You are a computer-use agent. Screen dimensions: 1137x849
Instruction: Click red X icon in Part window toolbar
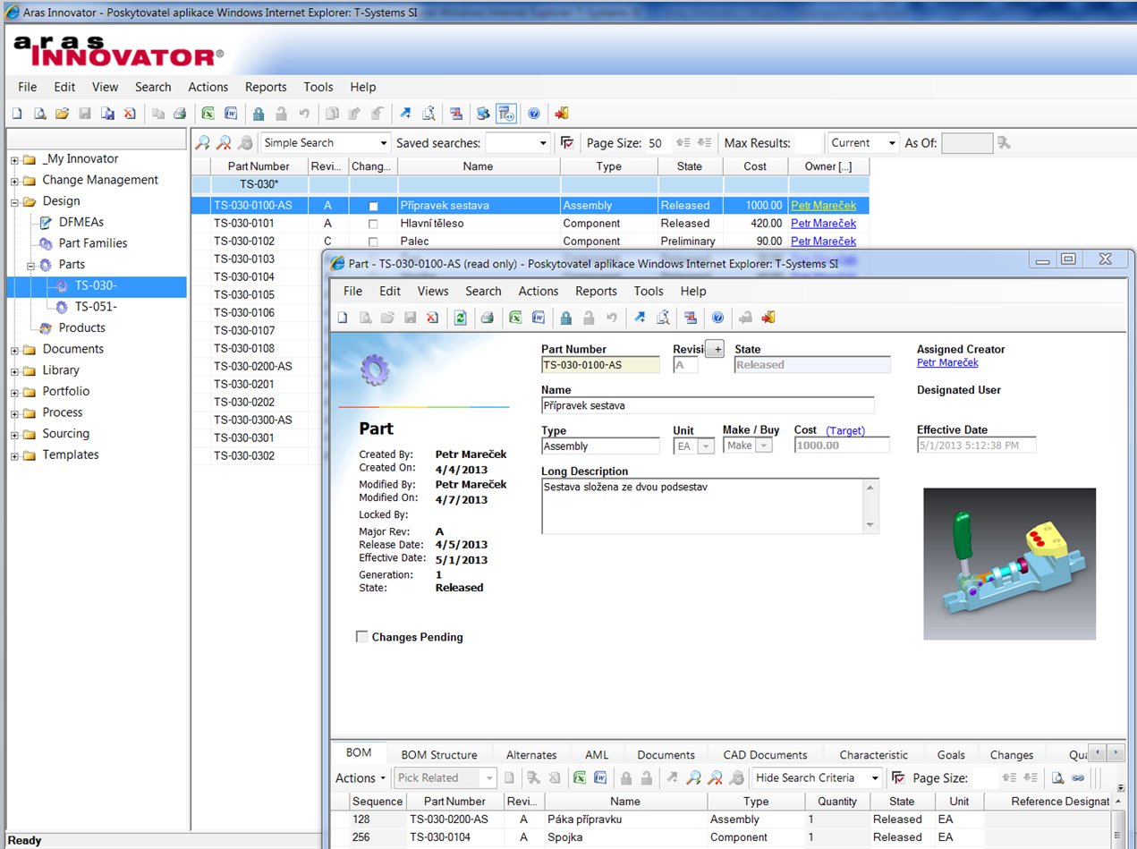433,318
